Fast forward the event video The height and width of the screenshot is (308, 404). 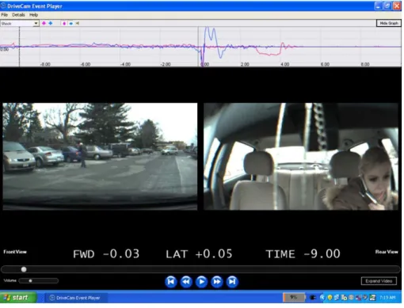click(x=217, y=282)
